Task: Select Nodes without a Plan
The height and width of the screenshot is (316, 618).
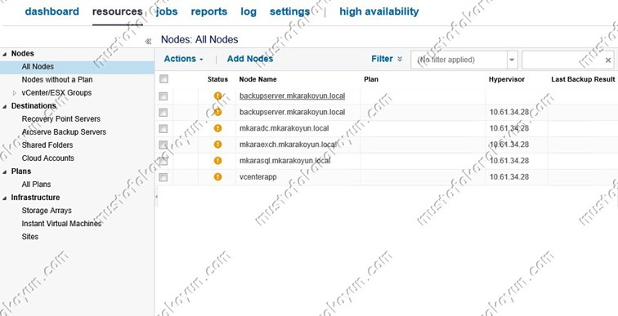Action: pyautogui.click(x=57, y=79)
